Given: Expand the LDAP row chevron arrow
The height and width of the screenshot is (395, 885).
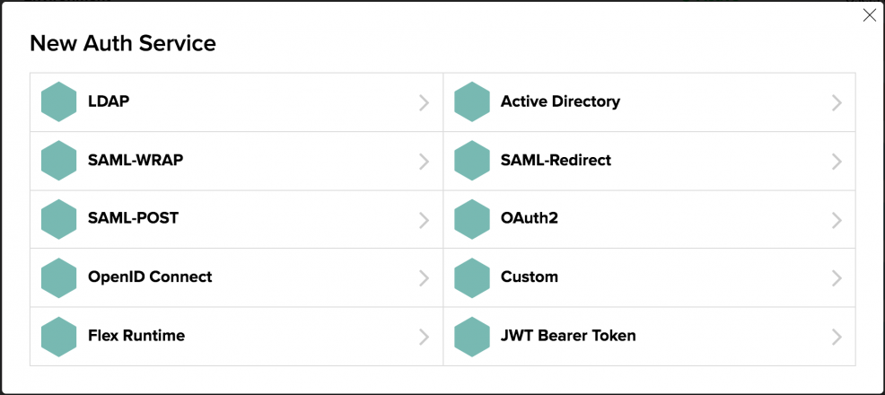Looking at the screenshot, I should point(424,102).
